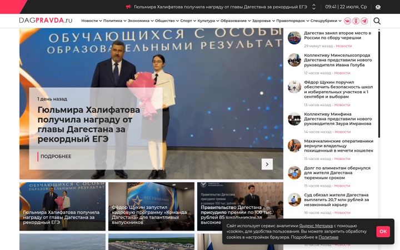
Task: Expand the Политика menu
Action: [115, 21]
